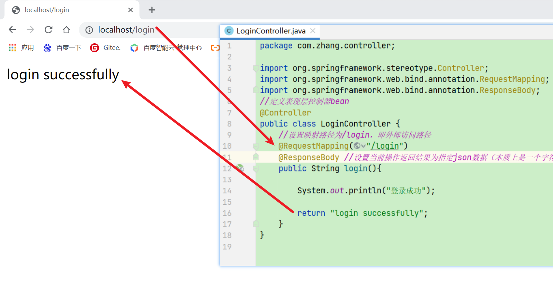Toggle fold marker beside @ResponseBody line
Viewport: 553px width, 282px height.
[x=256, y=157]
